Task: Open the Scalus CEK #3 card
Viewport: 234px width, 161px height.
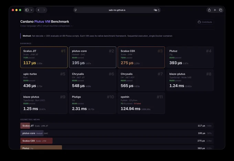Action: 141,57
